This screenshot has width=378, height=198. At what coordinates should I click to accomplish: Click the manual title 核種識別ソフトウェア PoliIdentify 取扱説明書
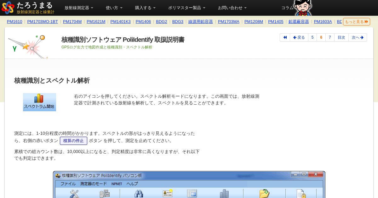(x=123, y=40)
